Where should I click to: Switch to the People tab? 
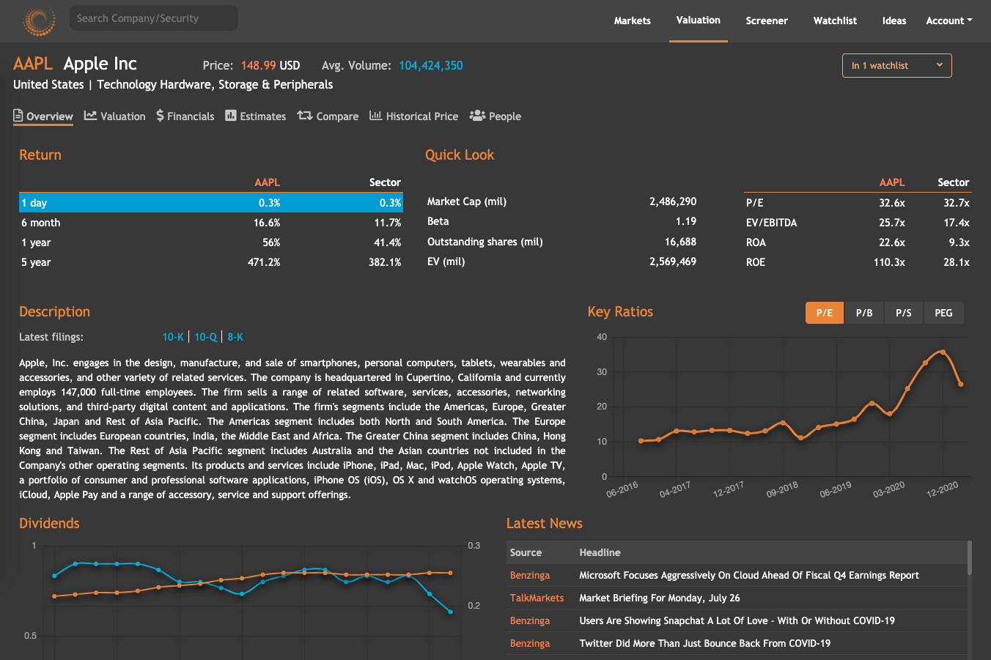pyautogui.click(x=505, y=116)
